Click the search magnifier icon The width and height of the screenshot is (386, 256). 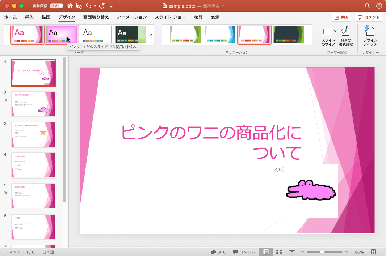368,6
